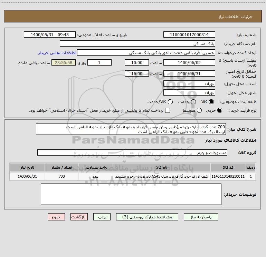Click the delivery province field تهران
Image resolution: width=266 pixels, height=257 pixels.
(x=189, y=83)
